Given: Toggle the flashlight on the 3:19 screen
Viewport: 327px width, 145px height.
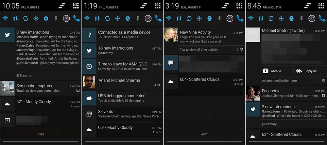Looking at the screenshot, I should 219,19.
